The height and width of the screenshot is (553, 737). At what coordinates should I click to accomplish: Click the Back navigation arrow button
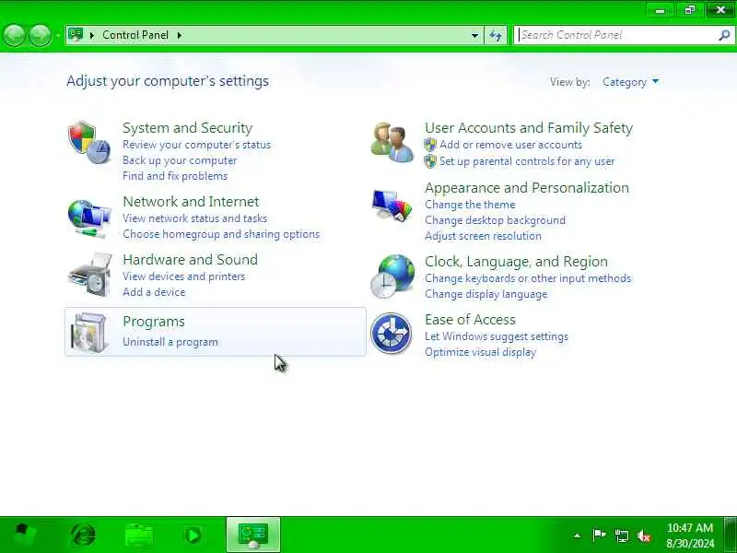pyautogui.click(x=14, y=35)
